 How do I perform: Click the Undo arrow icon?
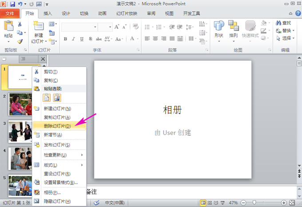coord(20,4)
